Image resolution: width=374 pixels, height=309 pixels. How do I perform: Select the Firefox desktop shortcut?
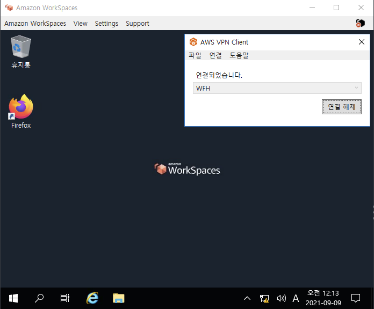pyautogui.click(x=21, y=112)
